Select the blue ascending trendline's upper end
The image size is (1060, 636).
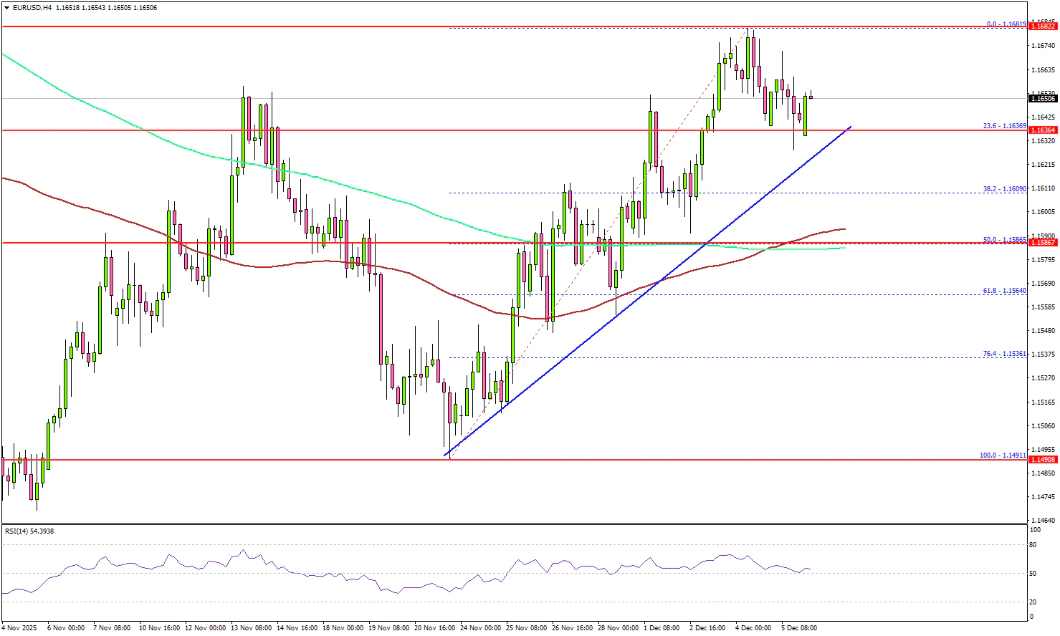point(850,127)
